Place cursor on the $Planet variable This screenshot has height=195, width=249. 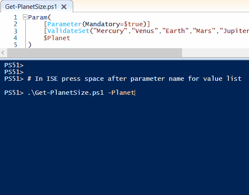pyautogui.click(x=57, y=38)
